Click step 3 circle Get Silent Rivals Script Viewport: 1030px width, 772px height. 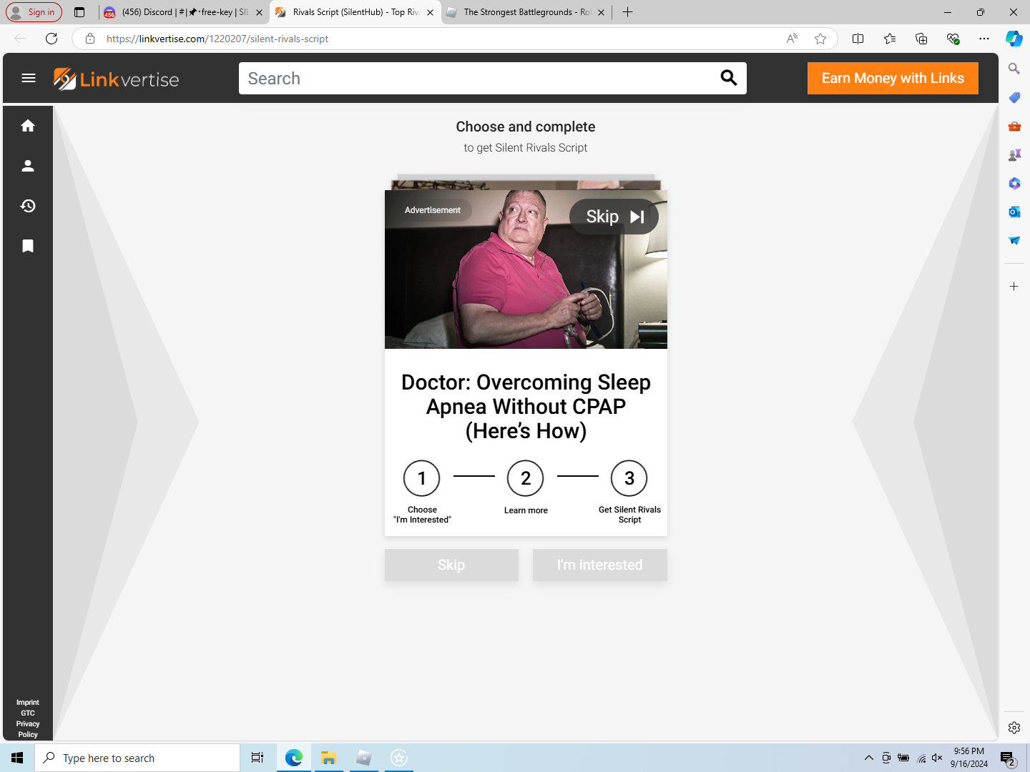[629, 478]
